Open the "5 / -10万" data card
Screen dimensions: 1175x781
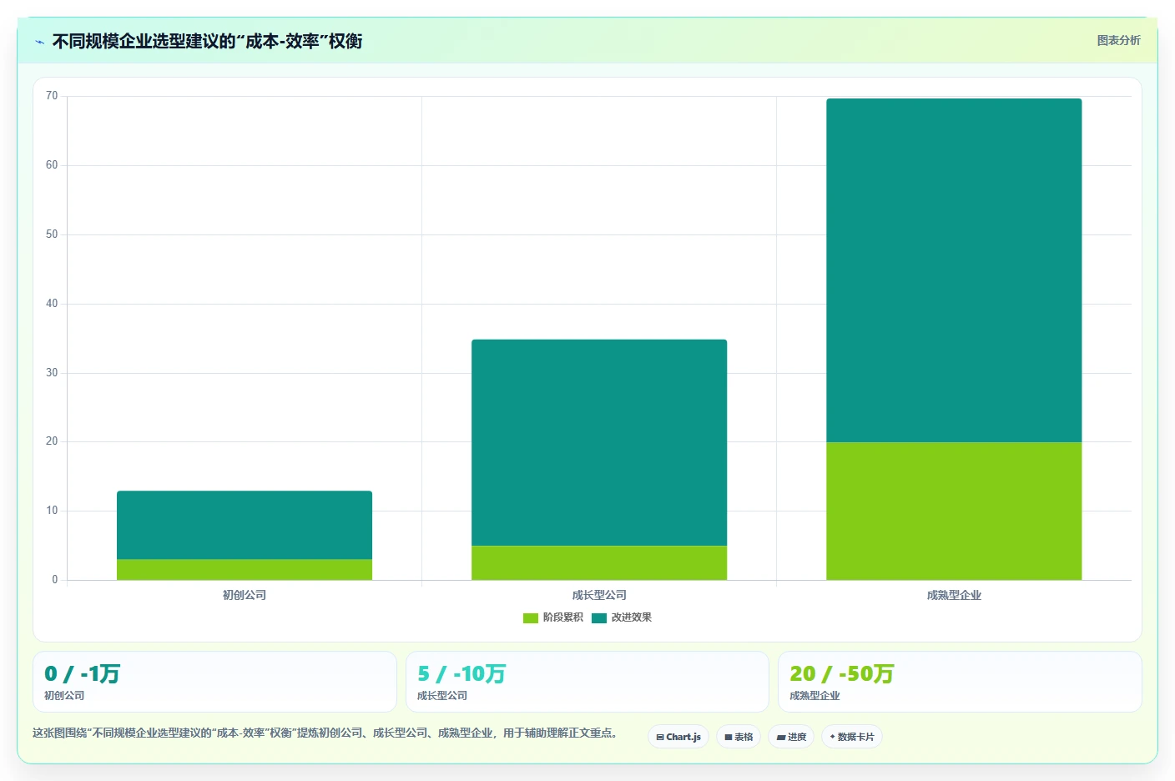[587, 682]
